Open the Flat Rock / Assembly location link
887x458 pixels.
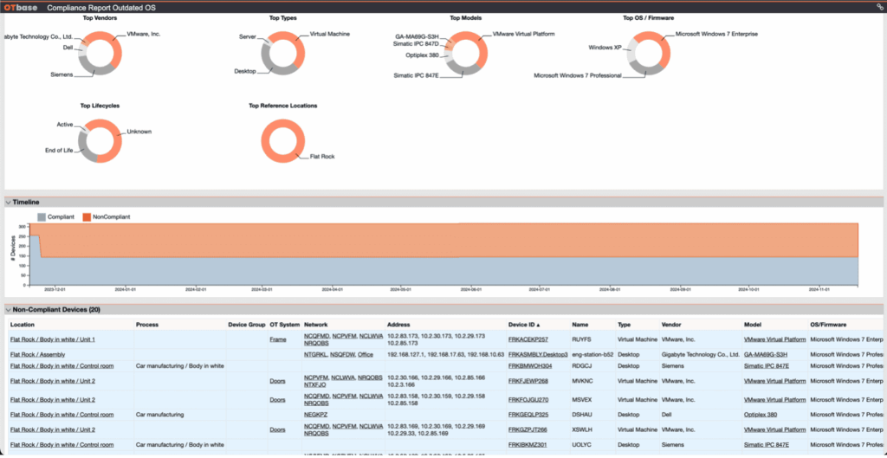point(37,354)
